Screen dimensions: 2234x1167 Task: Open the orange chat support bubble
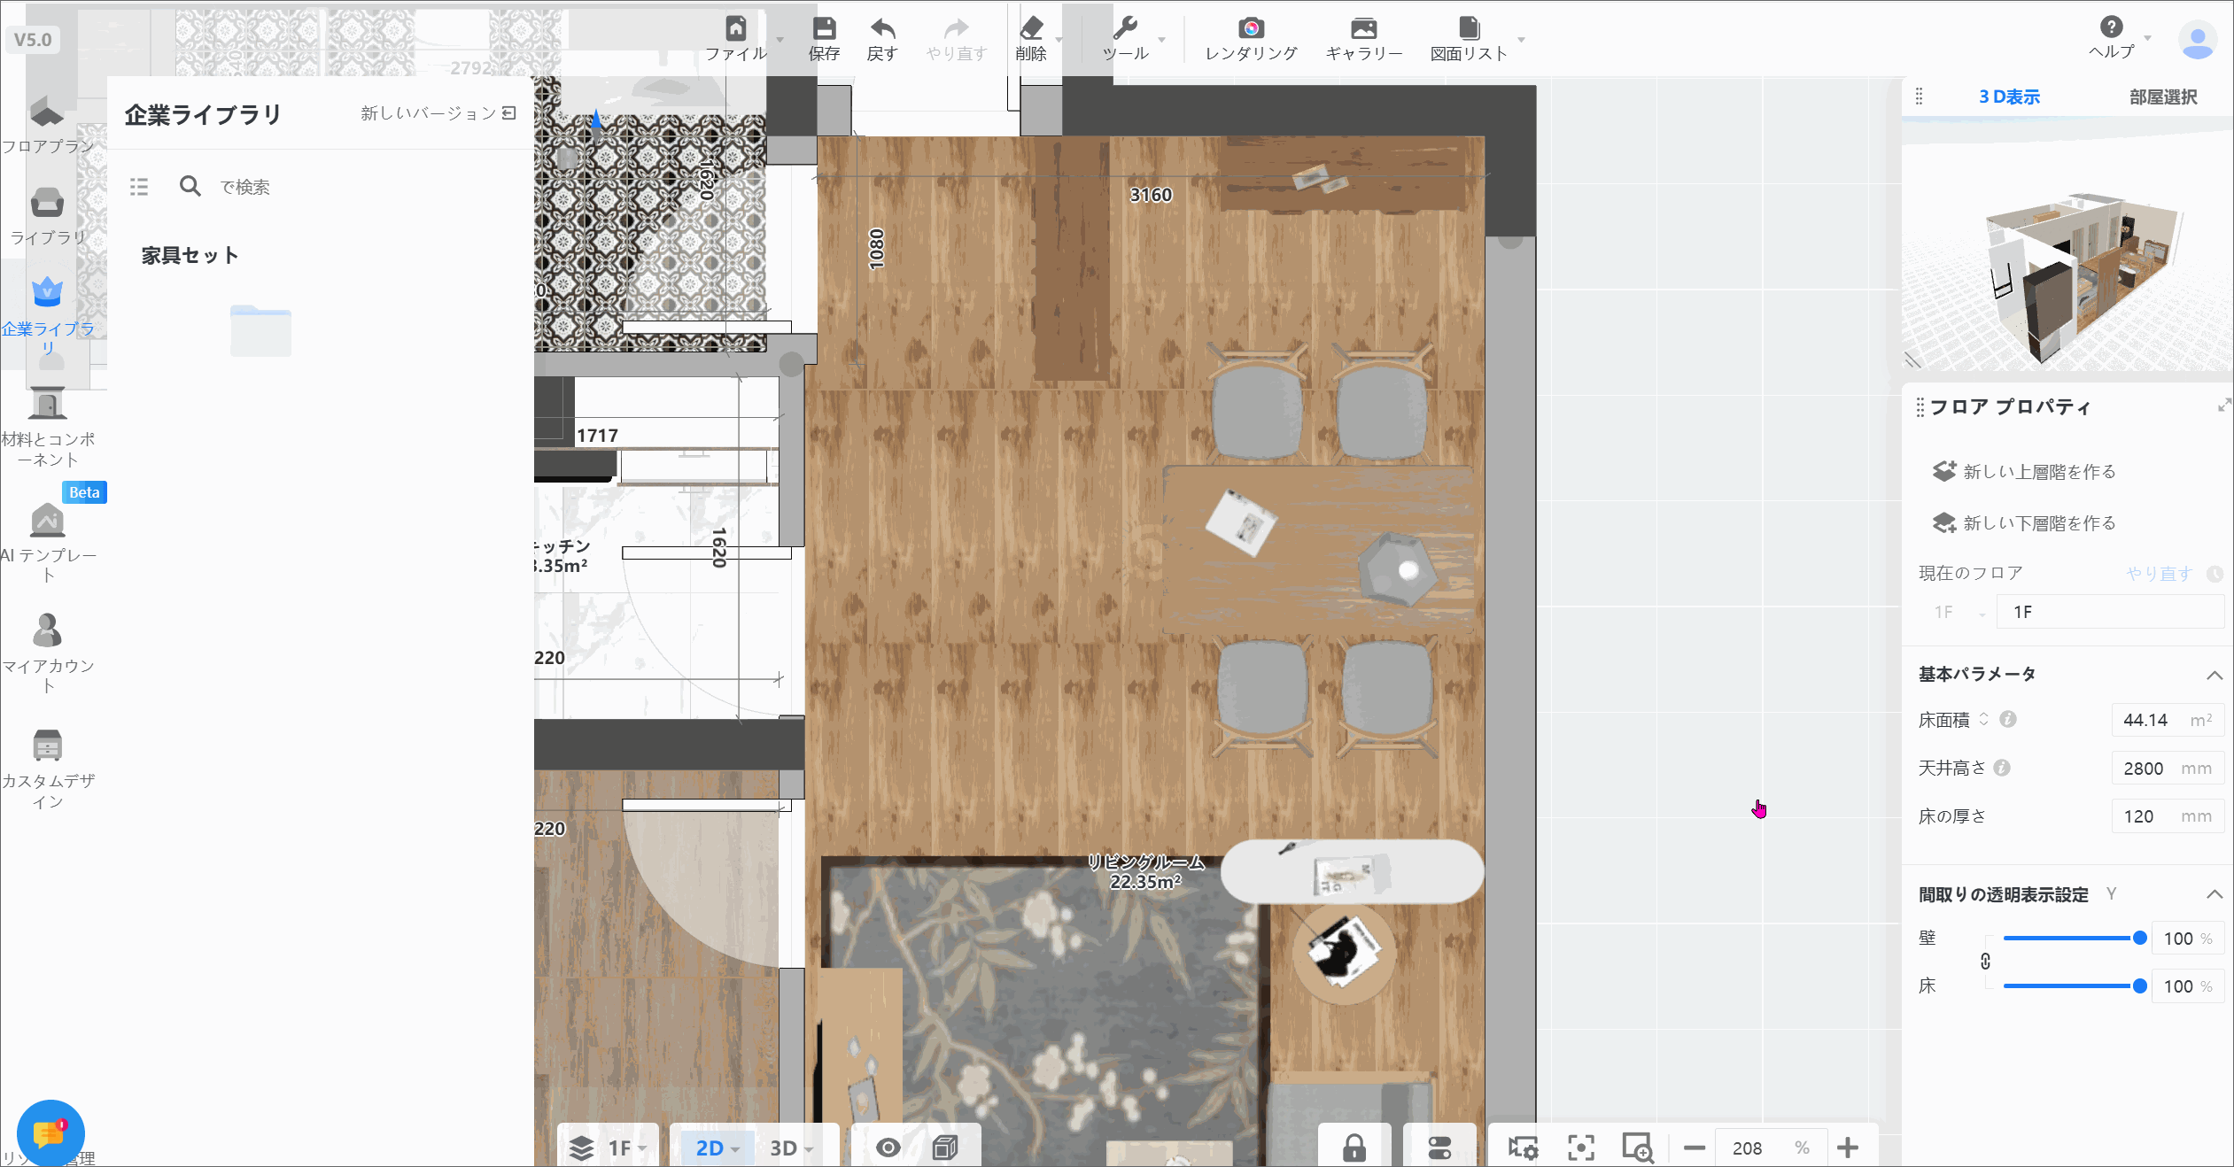(50, 1132)
